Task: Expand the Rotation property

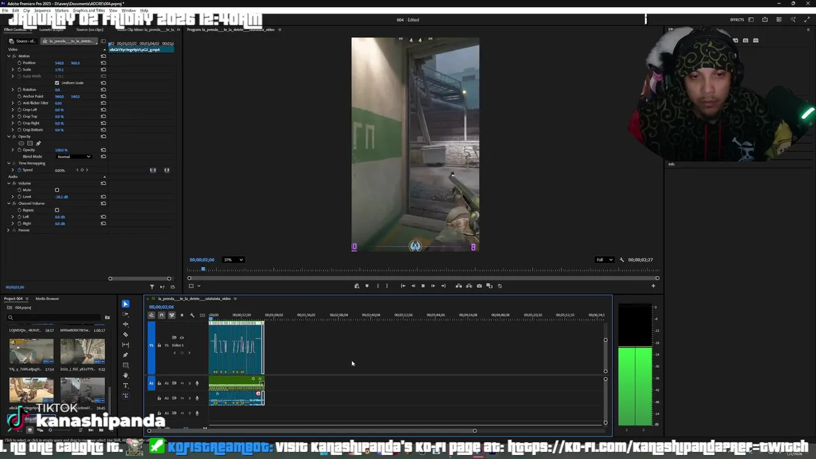Action: [x=13, y=89]
